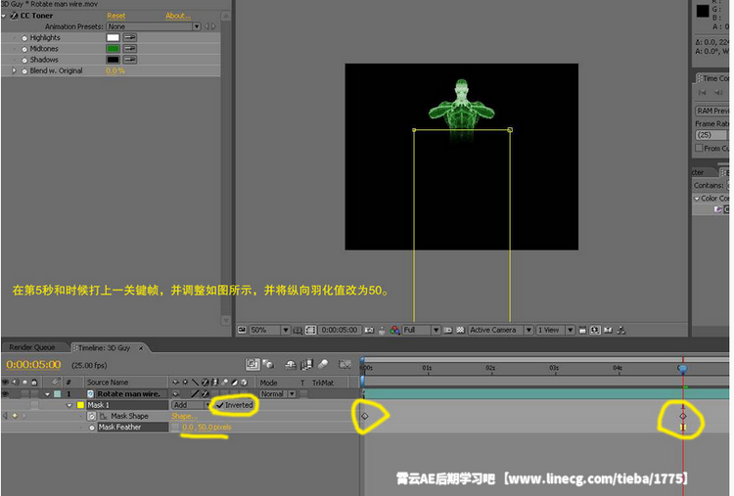Open the Animation Presets dropdown
The width and height of the screenshot is (734, 496).
point(196,26)
